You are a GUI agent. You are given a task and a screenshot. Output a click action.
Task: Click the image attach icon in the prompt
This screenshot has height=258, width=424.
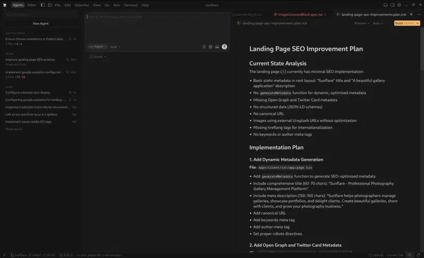(217, 47)
